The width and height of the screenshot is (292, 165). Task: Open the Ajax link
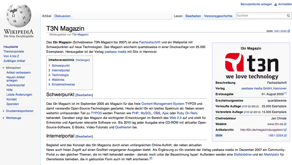point(165,113)
